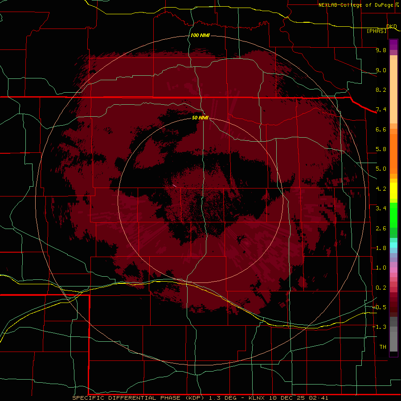401x401 pixels.
Task: Click the 100 NMI range ring label
Action: click(x=200, y=35)
